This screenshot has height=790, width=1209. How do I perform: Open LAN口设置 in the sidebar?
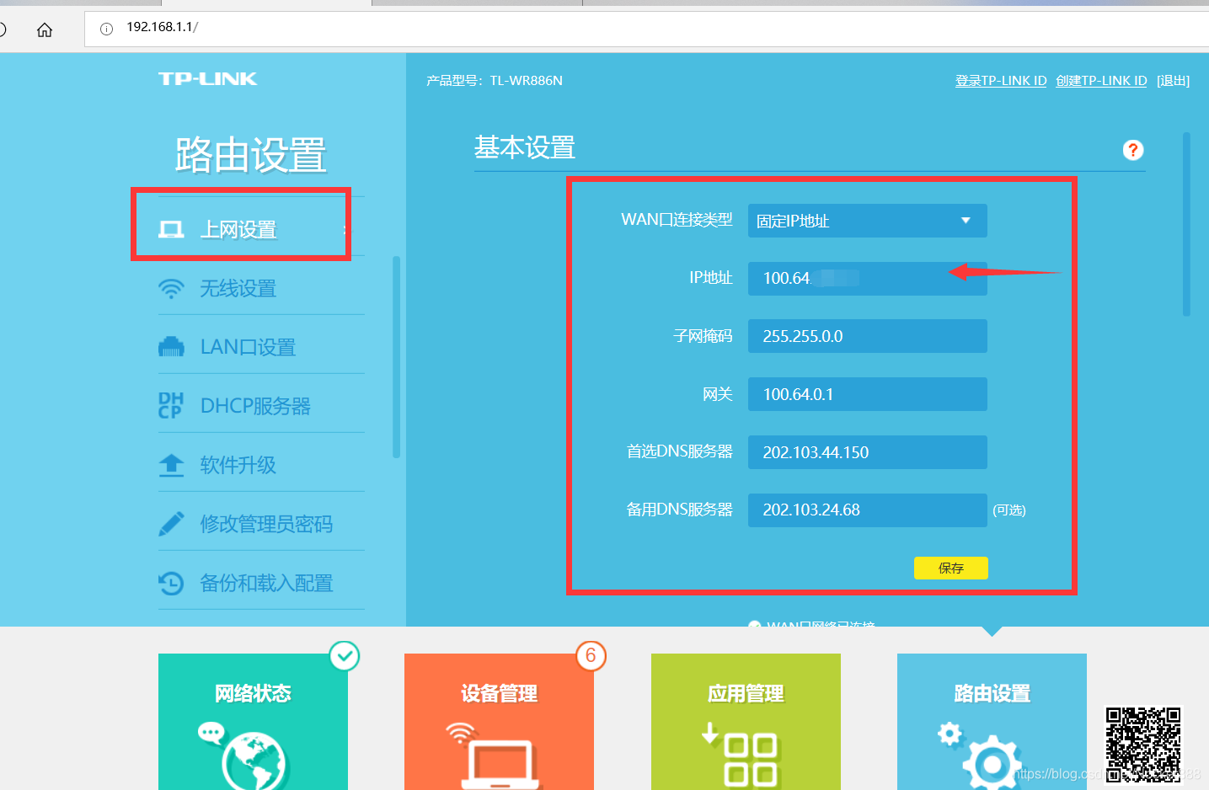pos(261,347)
